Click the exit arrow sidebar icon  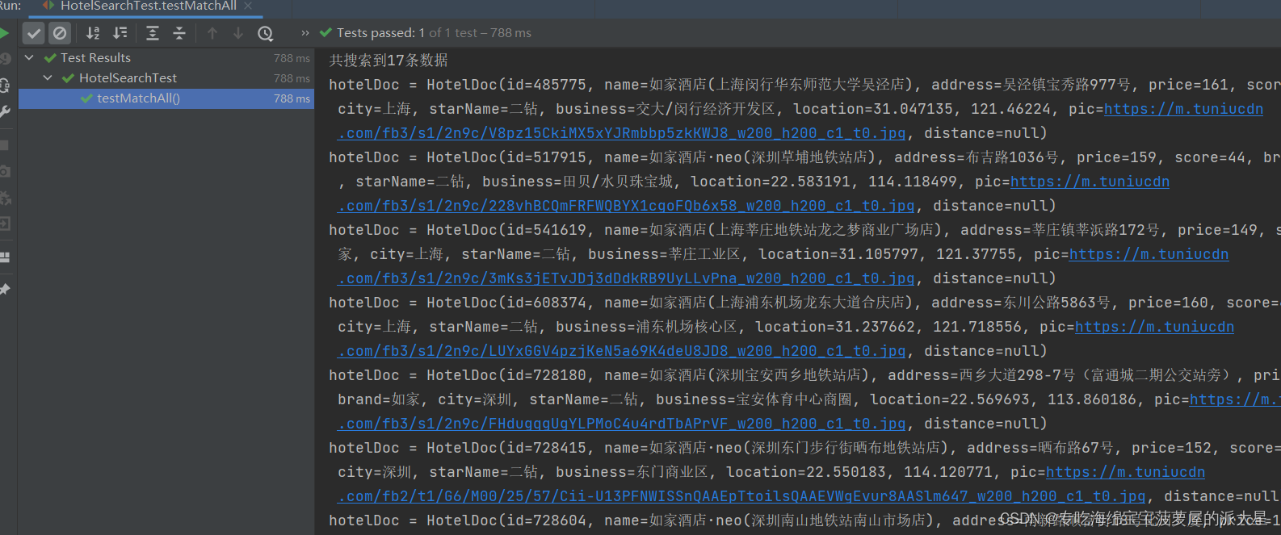pos(4,224)
